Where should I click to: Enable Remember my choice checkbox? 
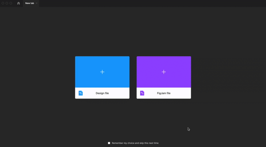pyautogui.click(x=109, y=143)
